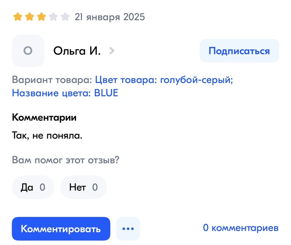Click the review date 21 января 2025

[x=110, y=17]
